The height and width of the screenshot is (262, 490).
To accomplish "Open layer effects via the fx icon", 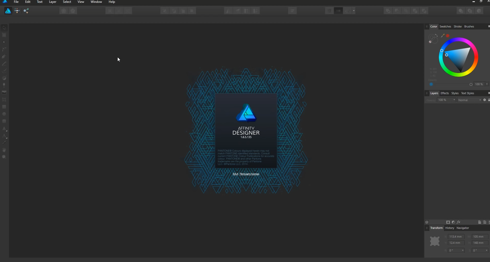I will click(x=459, y=222).
